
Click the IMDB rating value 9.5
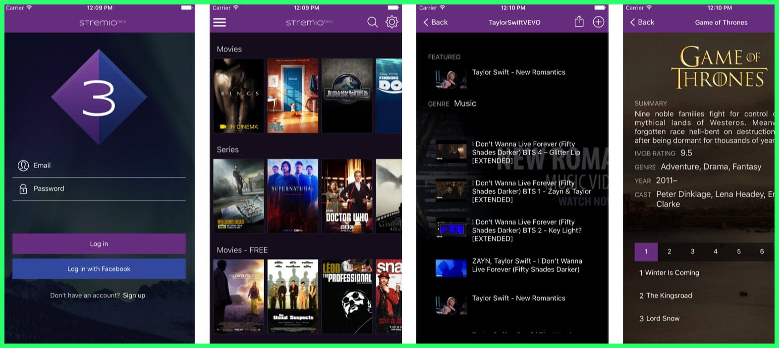click(x=686, y=153)
